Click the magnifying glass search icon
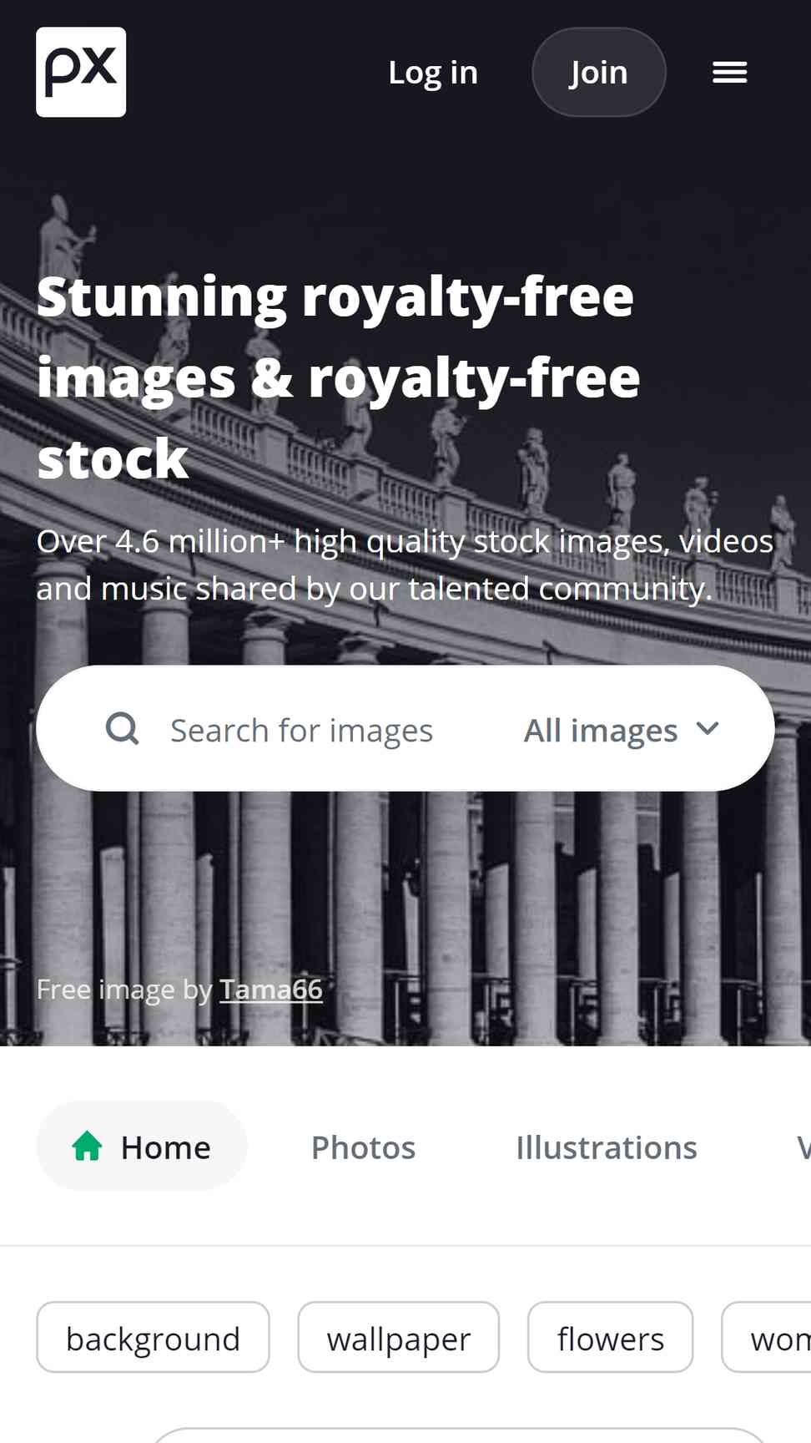 [123, 729]
